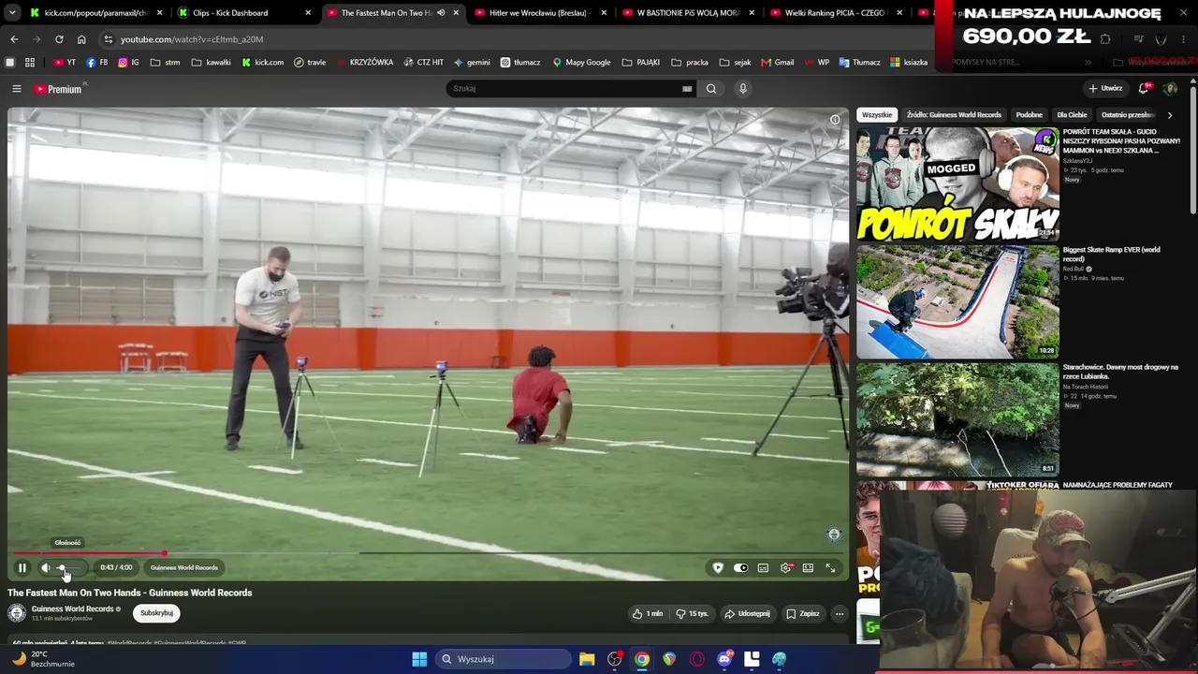This screenshot has width=1198, height=674.
Task: Open the video info card icon
Action: [x=835, y=120]
